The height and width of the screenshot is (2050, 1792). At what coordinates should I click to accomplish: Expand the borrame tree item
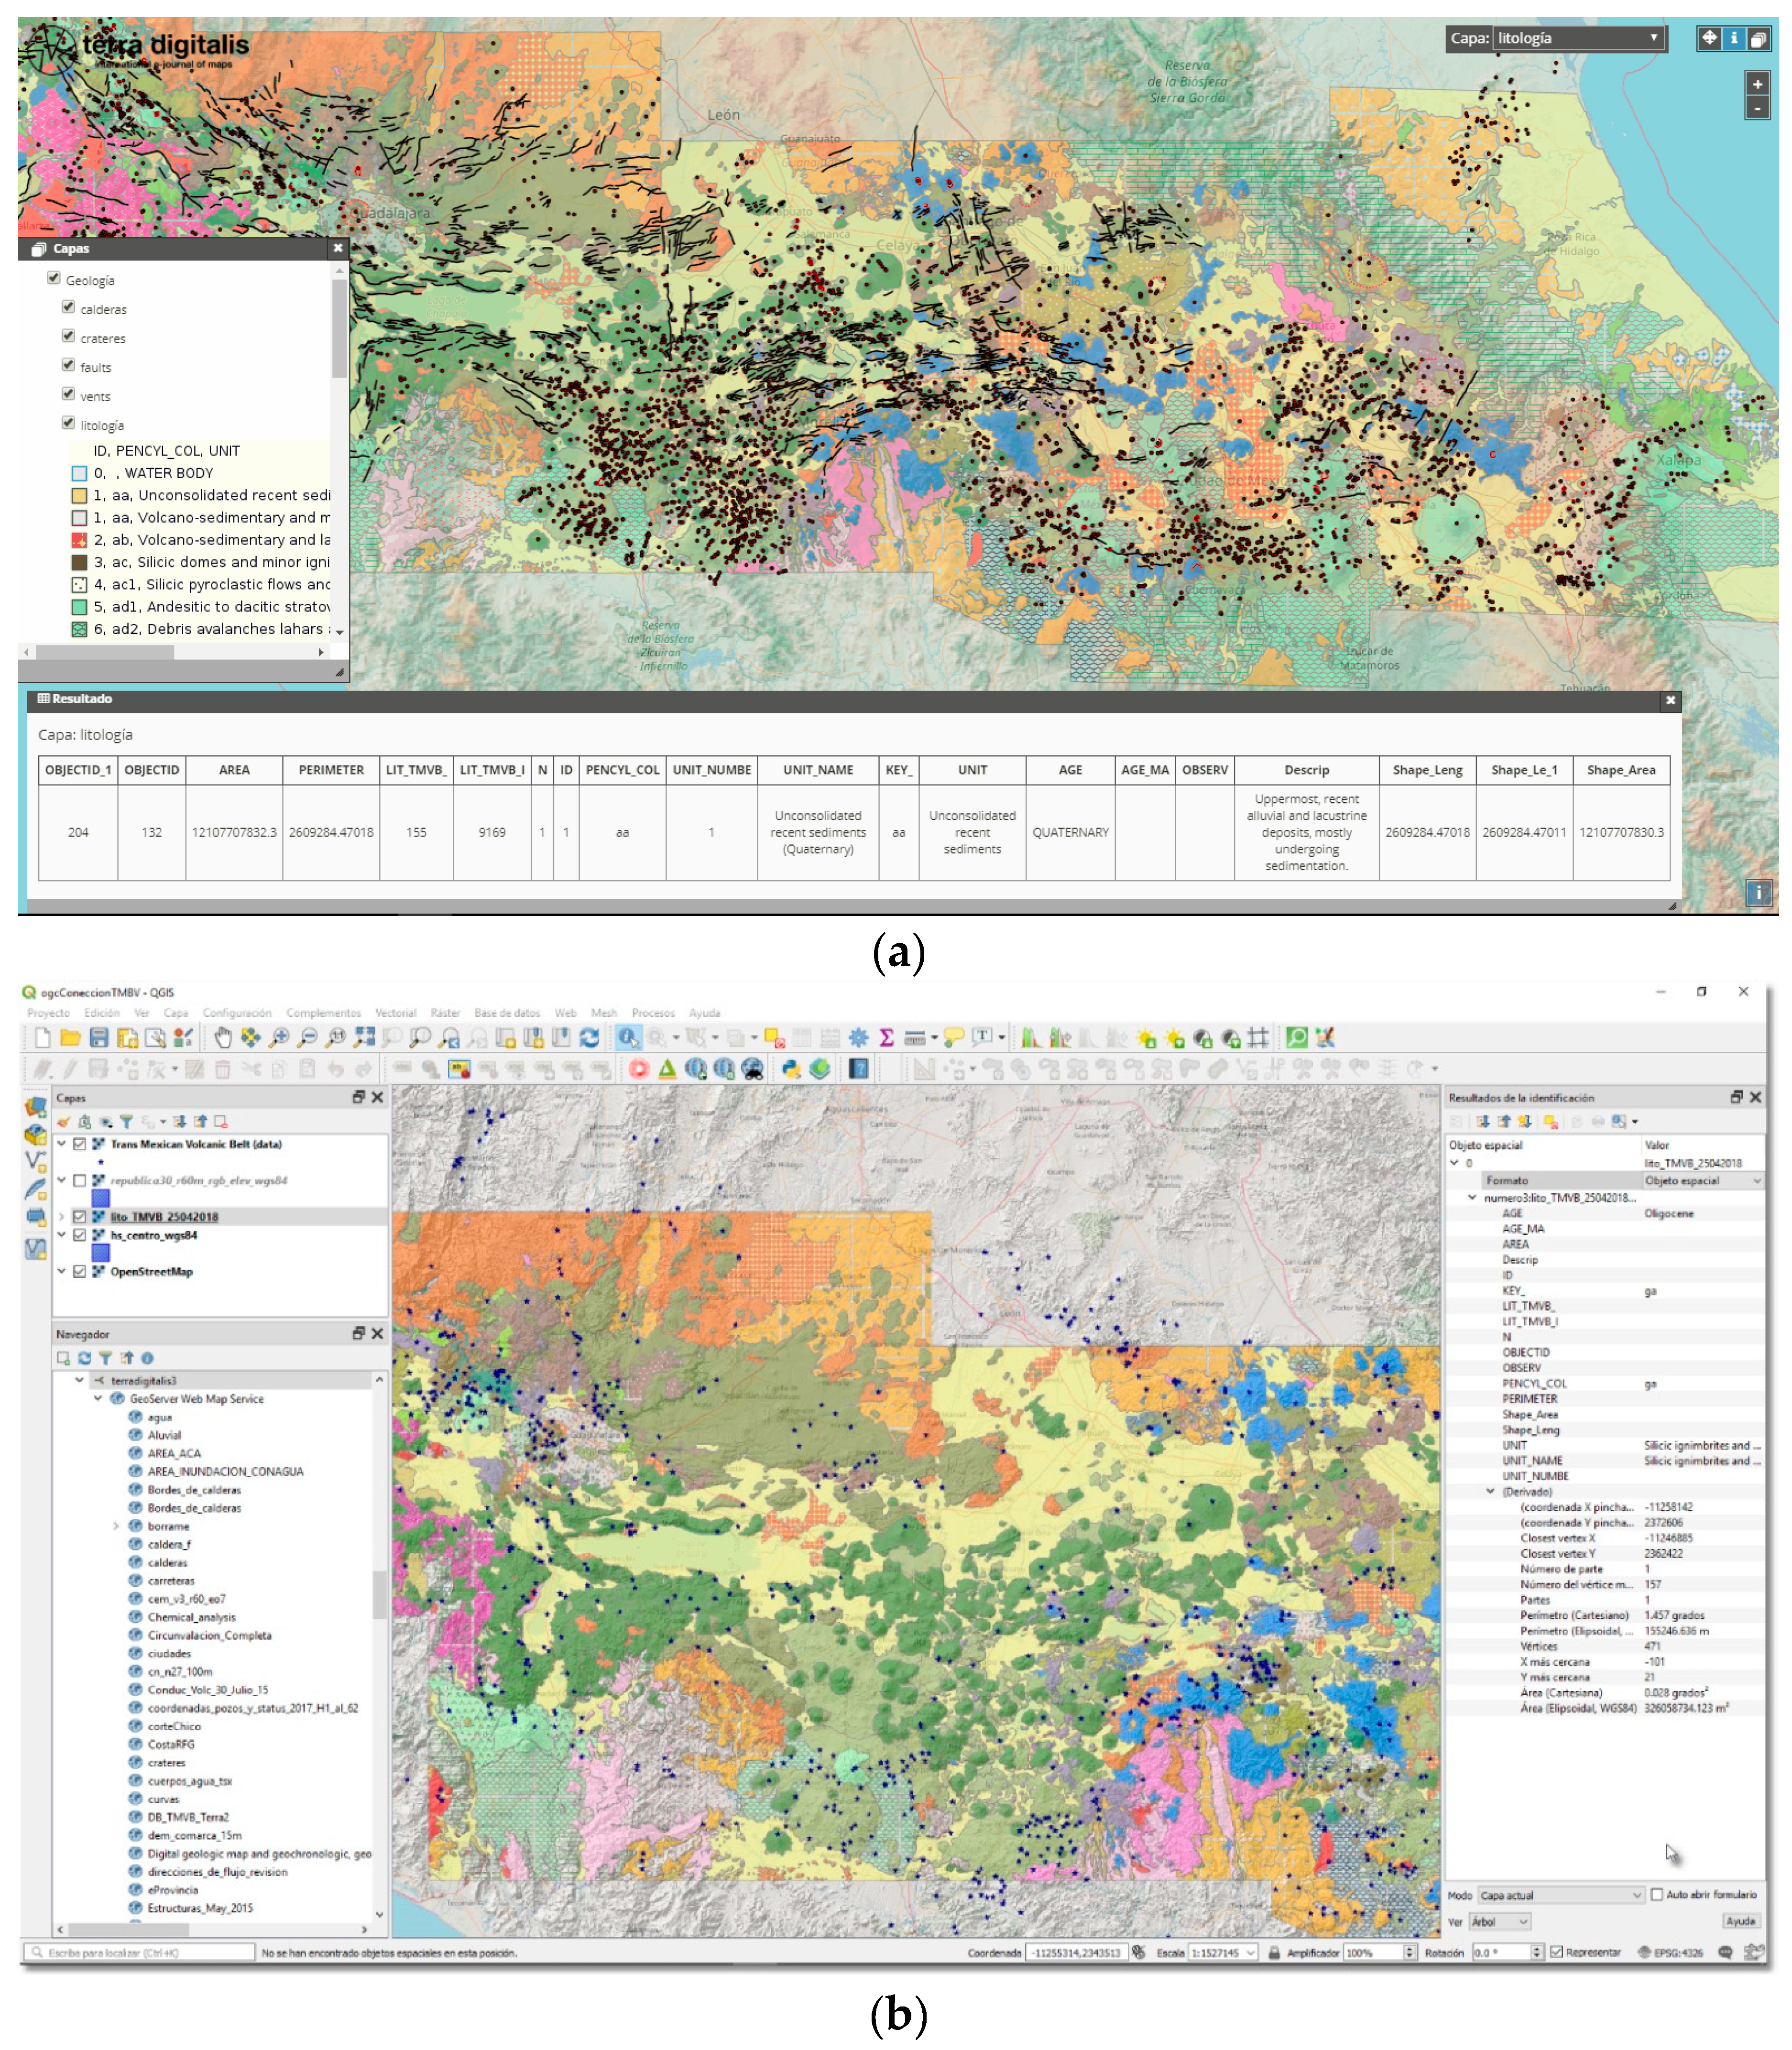[x=116, y=1526]
